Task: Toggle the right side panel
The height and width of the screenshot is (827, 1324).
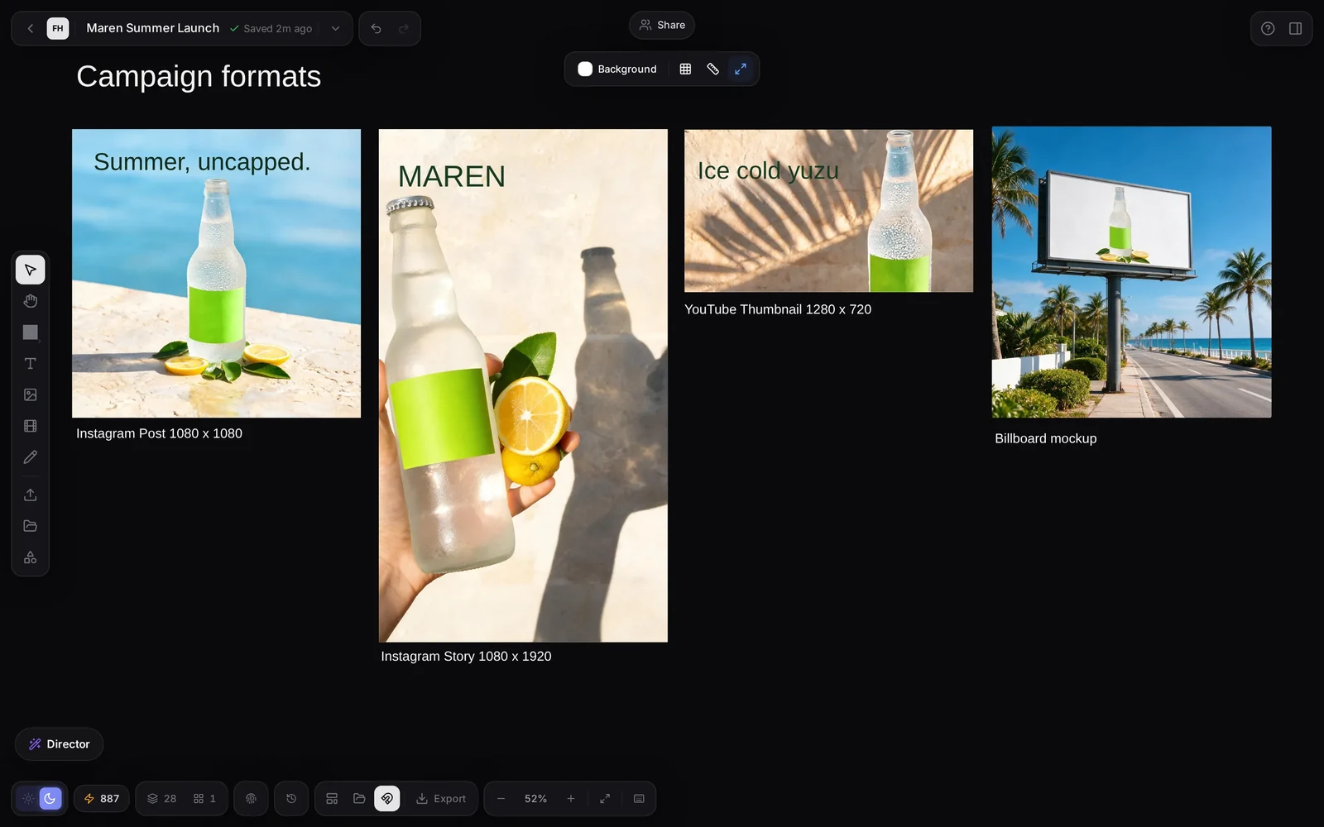Action: [1296, 28]
